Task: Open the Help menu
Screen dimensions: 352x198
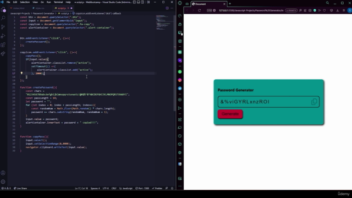Action: coord(68,2)
